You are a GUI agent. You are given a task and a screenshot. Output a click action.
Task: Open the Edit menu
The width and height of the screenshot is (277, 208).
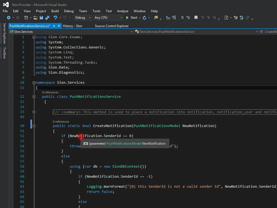pos(15,11)
